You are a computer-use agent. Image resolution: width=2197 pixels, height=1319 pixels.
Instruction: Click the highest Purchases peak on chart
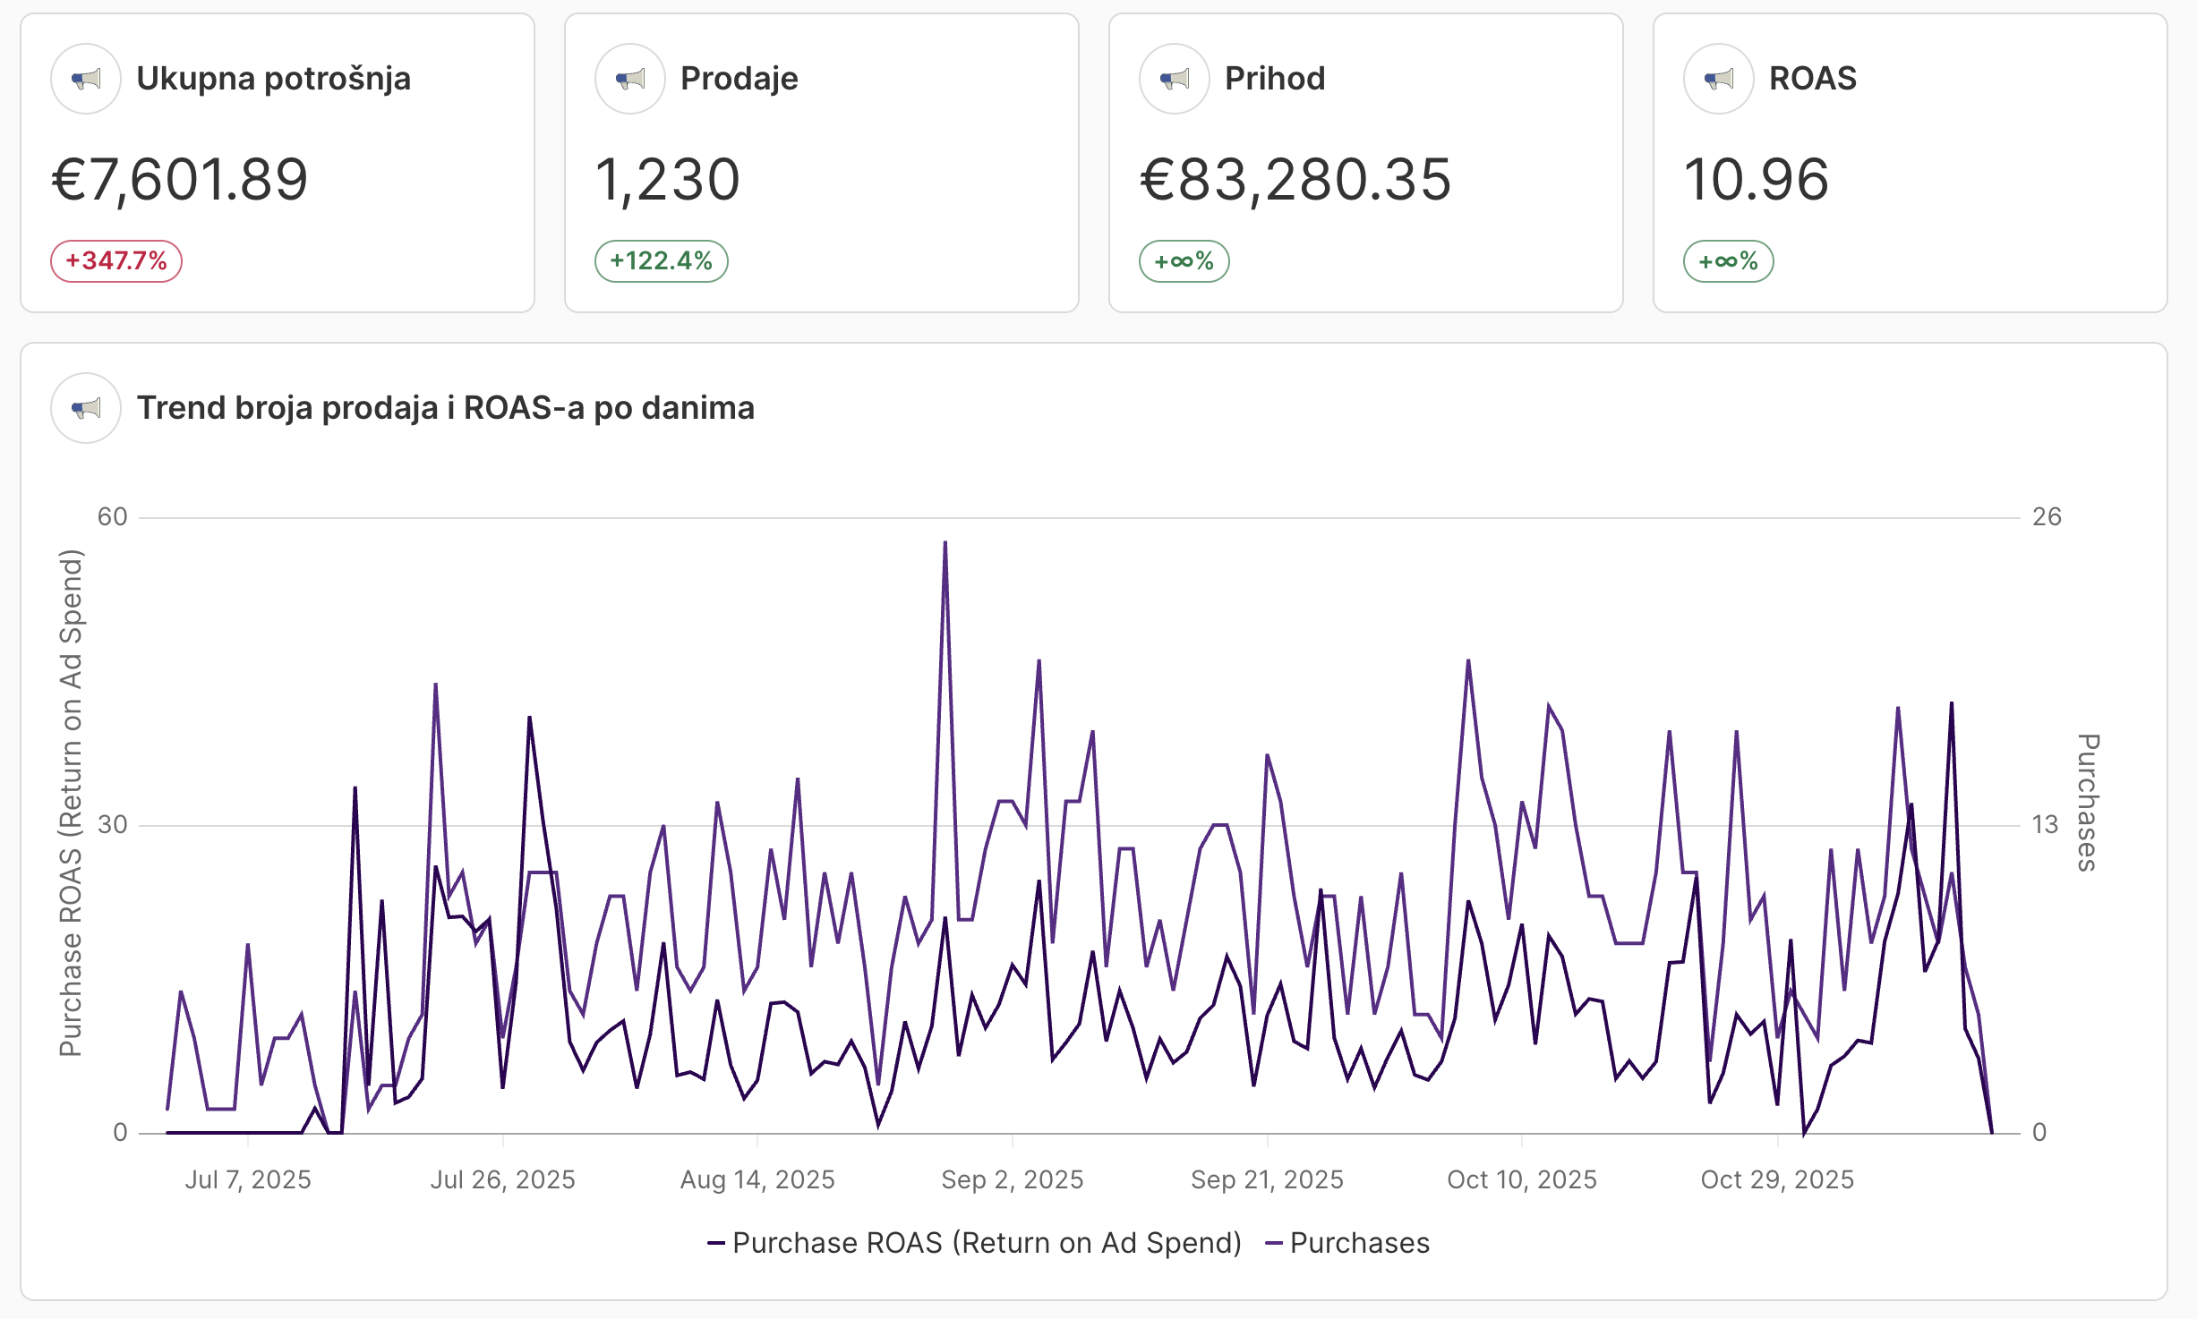[x=945, y=544]
